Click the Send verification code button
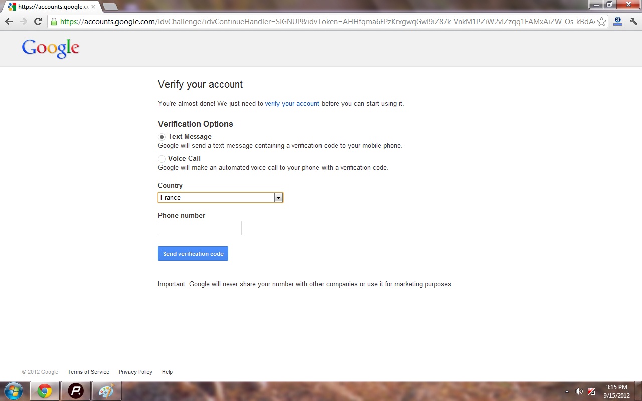 point(193,253)
